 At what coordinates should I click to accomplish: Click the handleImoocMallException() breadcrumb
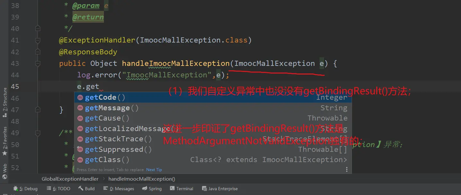click(142, 179)
